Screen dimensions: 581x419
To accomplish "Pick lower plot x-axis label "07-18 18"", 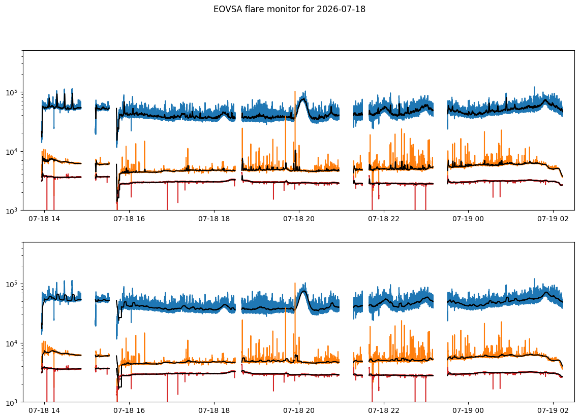I will coord(214,410).
